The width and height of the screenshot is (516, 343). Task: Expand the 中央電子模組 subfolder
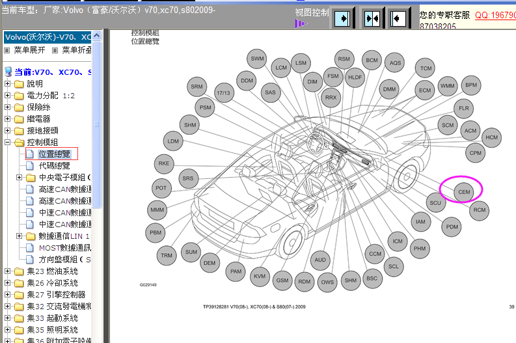point(19,177)
